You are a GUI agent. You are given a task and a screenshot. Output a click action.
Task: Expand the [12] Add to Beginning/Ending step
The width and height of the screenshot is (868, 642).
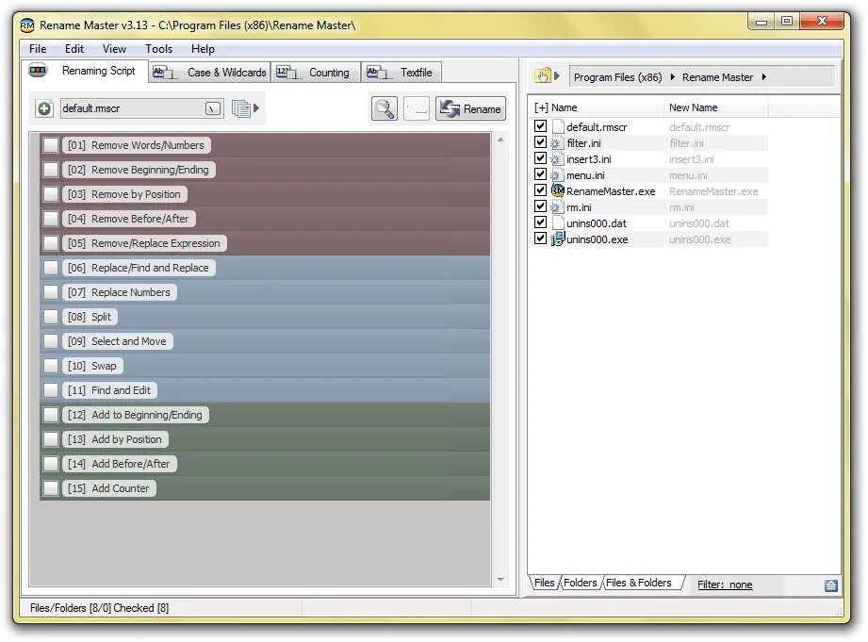point(136,415)
